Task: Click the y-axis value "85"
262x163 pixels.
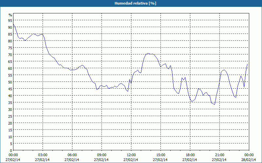Action: [10, 34]
